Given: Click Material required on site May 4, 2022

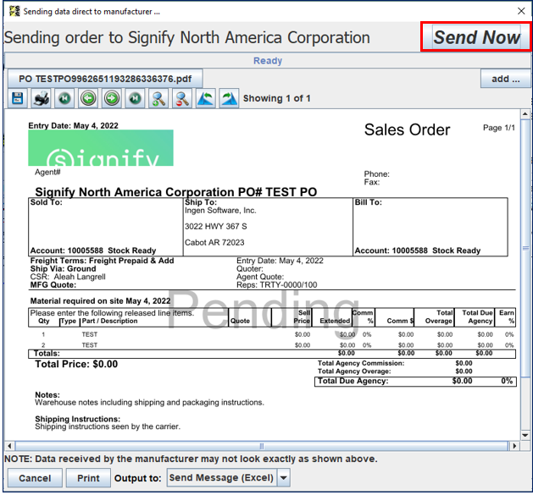Looking at the screenshot, I should point(100,301).
